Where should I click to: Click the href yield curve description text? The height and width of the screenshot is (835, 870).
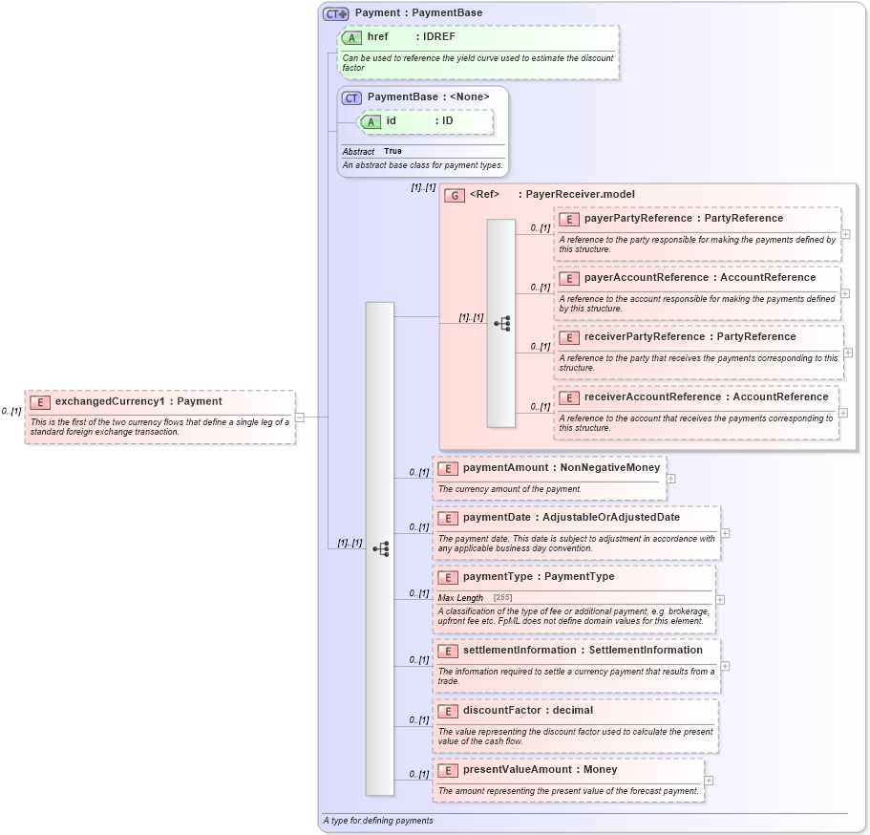(477, 63)
